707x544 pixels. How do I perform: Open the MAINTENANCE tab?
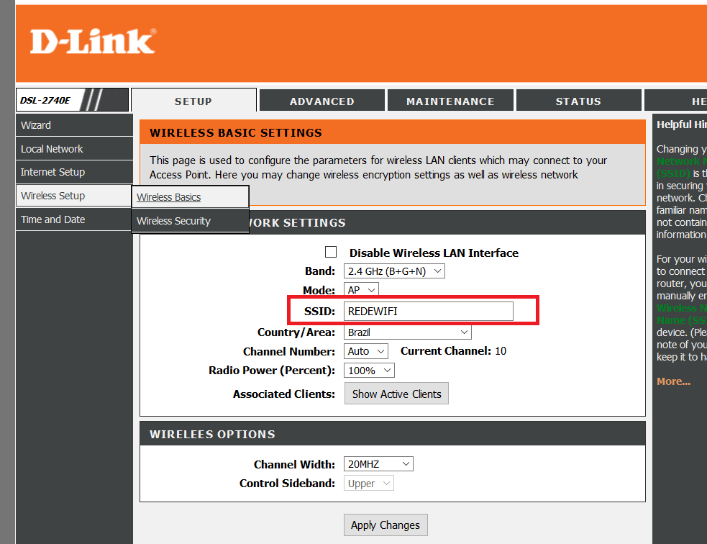(x=450, y=101)
